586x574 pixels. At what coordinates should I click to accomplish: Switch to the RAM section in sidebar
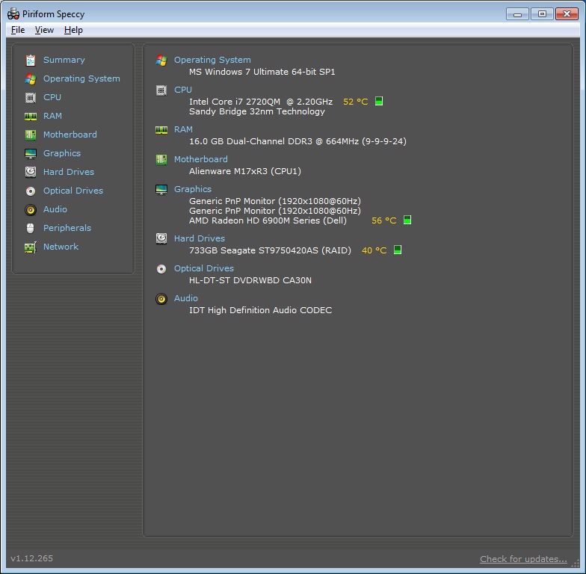[x=52, y=116]
